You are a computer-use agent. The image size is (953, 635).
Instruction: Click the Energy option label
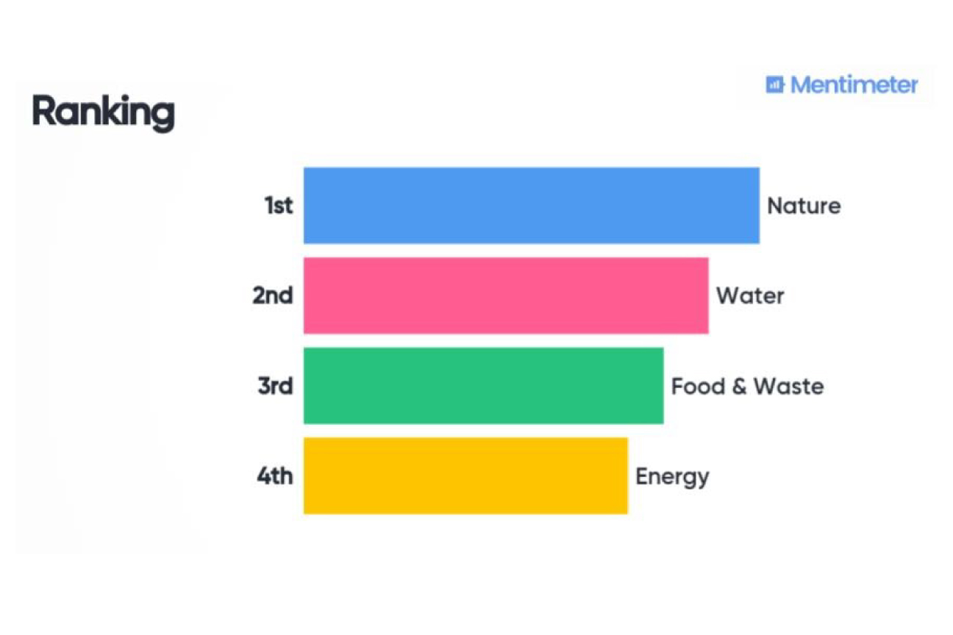pos(672,477)
